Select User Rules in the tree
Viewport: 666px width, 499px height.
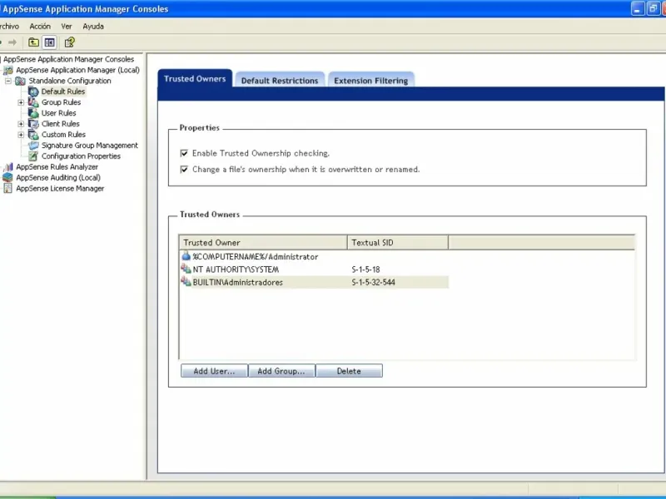[58, 113]
